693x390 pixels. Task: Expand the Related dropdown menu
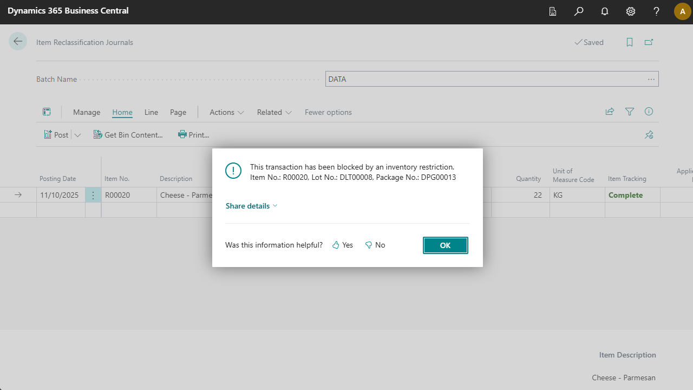(274, 112)
